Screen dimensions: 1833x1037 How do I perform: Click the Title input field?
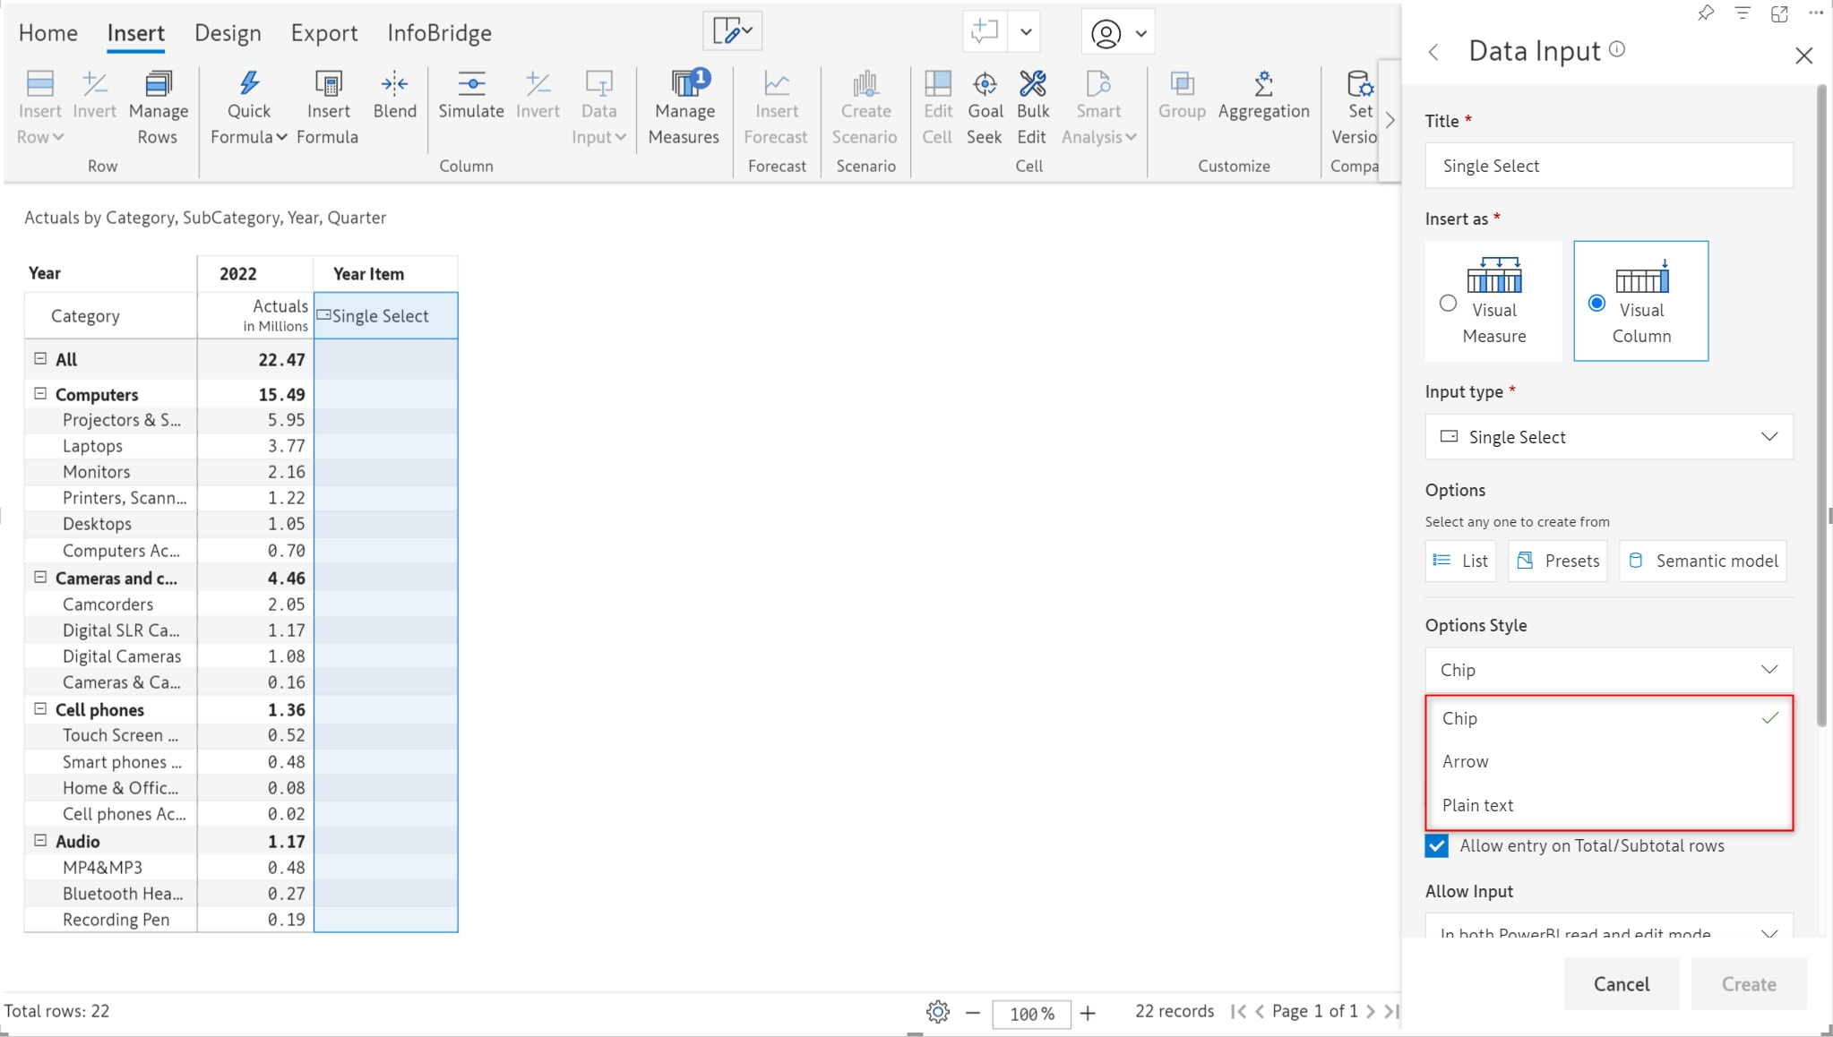click(x=1608, y=166)
